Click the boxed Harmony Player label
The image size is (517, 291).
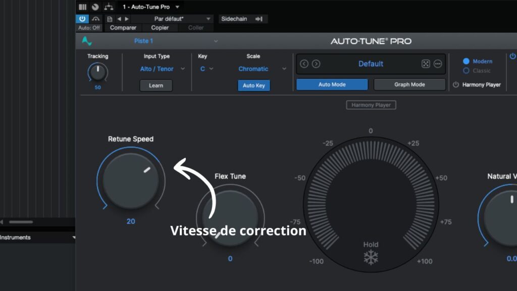371,105
